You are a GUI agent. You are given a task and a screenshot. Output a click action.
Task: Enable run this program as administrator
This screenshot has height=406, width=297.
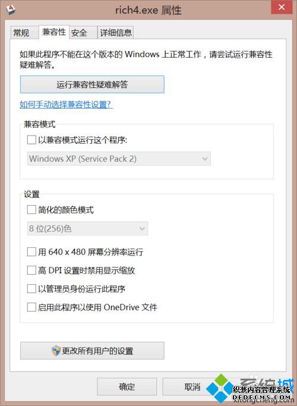pos(31,289)
